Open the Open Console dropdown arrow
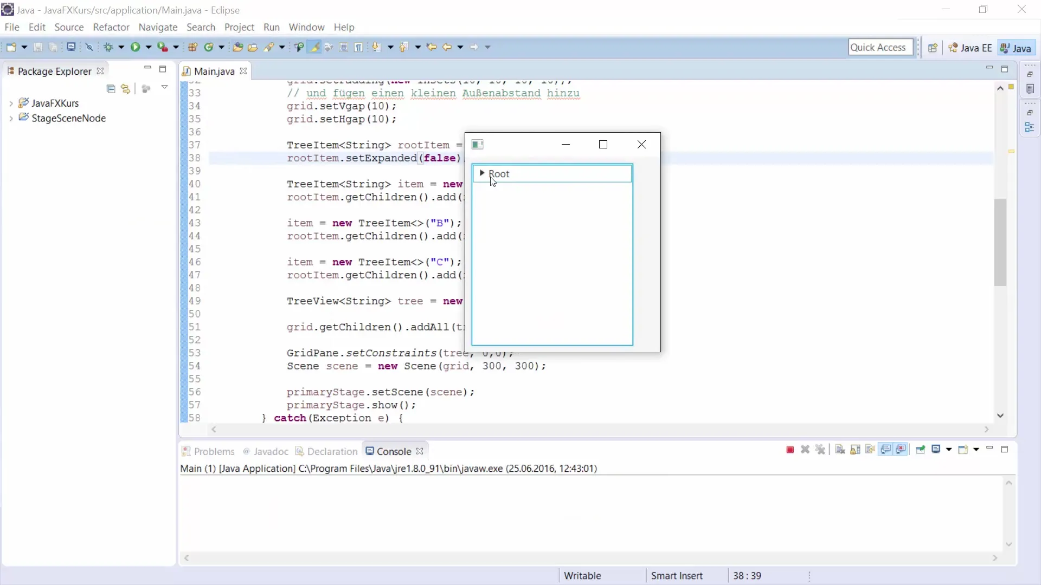 click(976, 450)
